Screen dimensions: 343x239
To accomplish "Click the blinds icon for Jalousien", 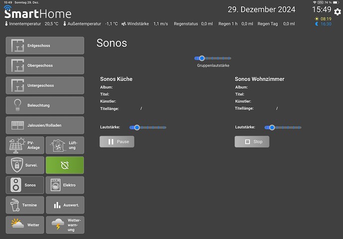I will [17, 125].
